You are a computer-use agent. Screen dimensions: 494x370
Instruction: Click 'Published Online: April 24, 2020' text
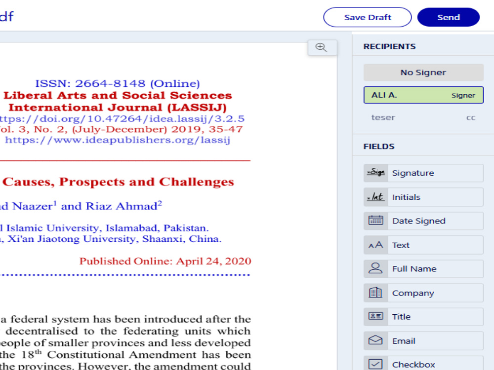(x=165, y=261)
